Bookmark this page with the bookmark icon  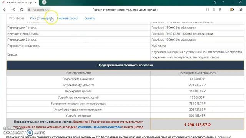tap(220, 10)
